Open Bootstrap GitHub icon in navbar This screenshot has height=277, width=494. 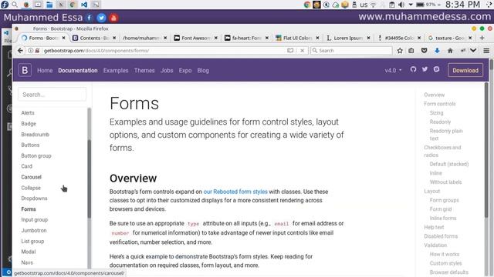click(x=413, y=69)
